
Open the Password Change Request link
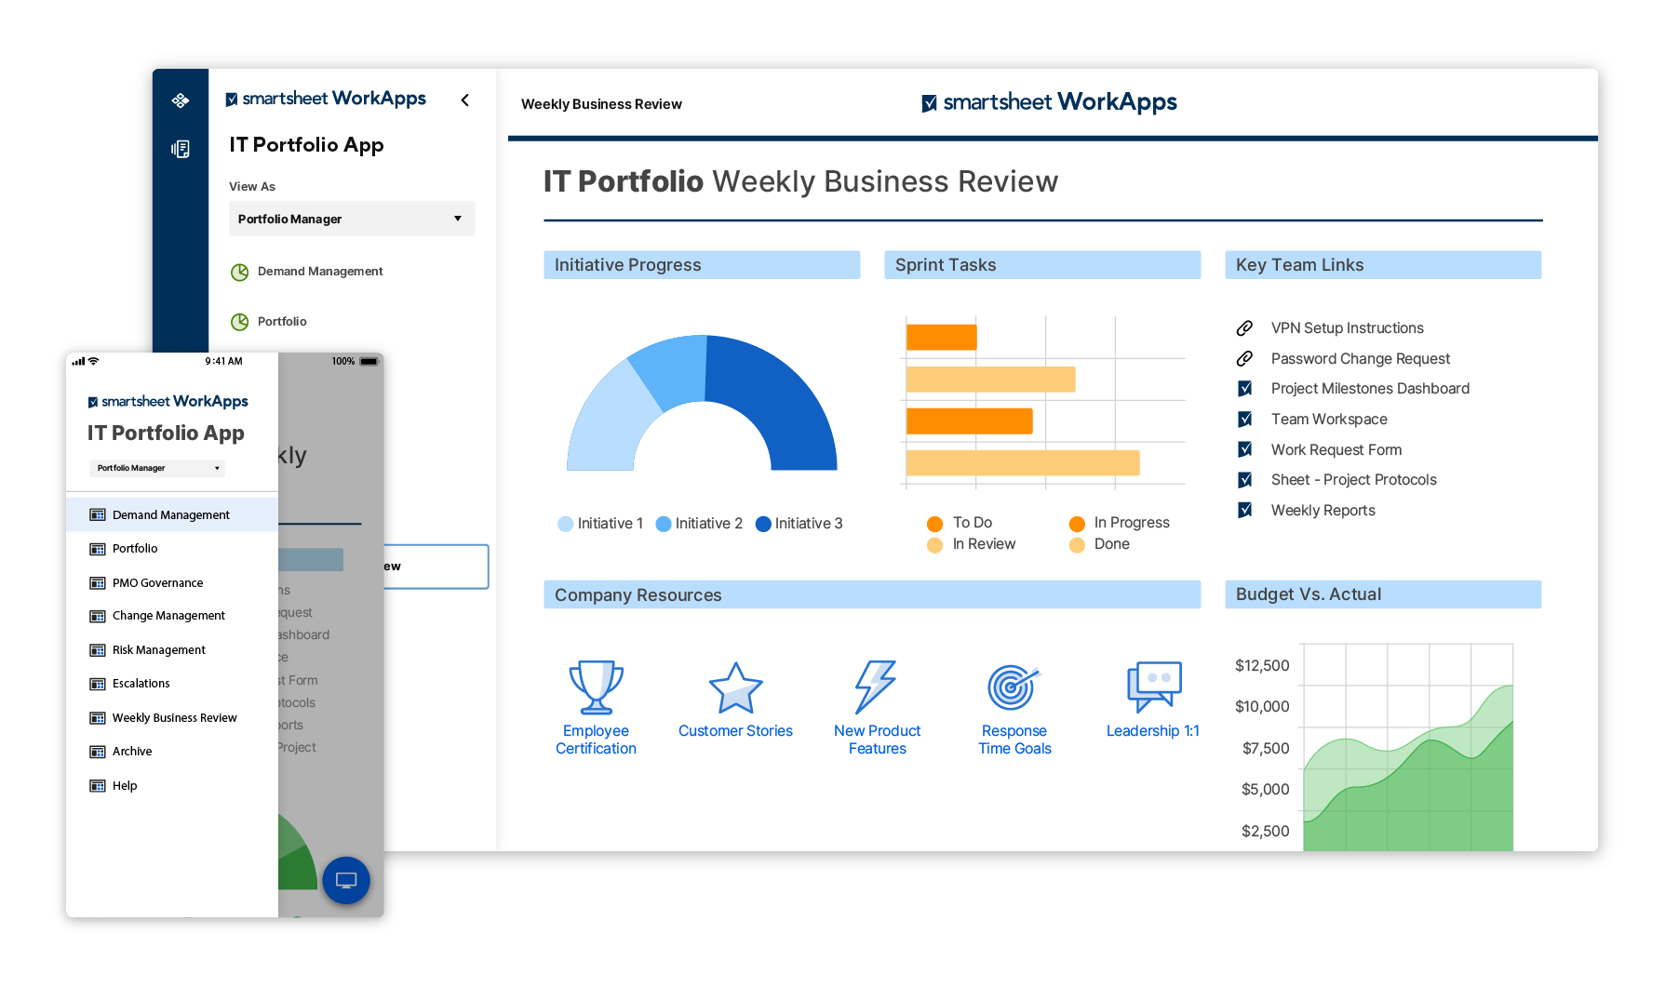pyautogui.click(x=1360, y=358)
